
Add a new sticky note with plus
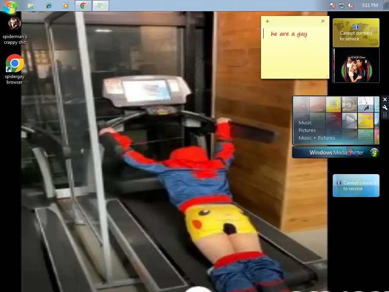267,21
